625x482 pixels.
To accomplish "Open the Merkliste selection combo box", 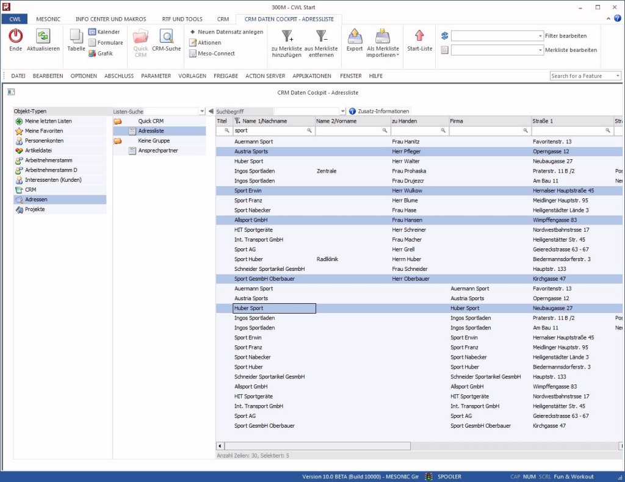I will pos(497,50).
